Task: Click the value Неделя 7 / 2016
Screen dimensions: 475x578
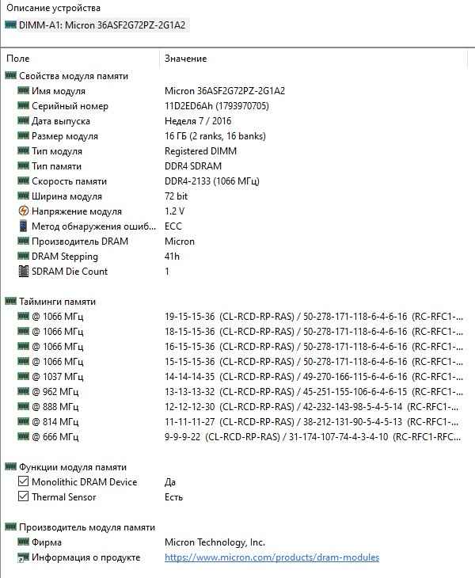Action: tap(198, 121)
